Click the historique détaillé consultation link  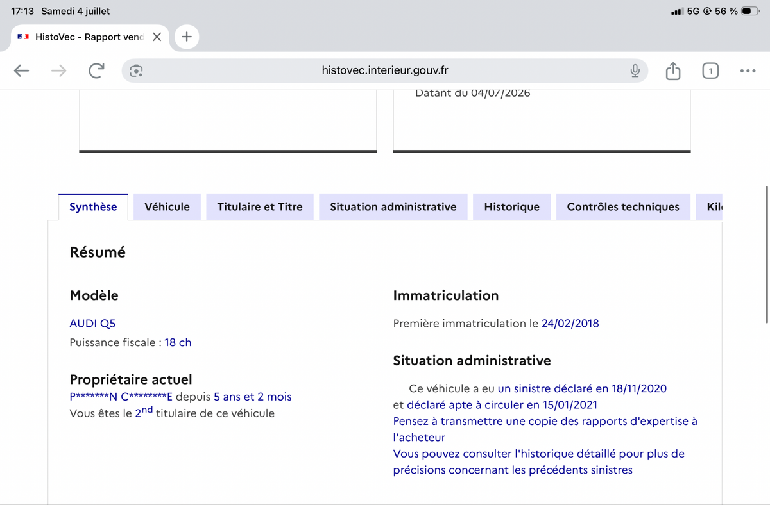(539, 462)
